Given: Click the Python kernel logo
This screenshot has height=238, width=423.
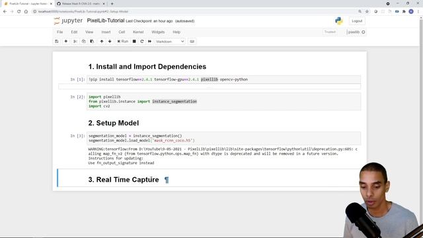Looking at the screenshot, I should pos(339,20).
